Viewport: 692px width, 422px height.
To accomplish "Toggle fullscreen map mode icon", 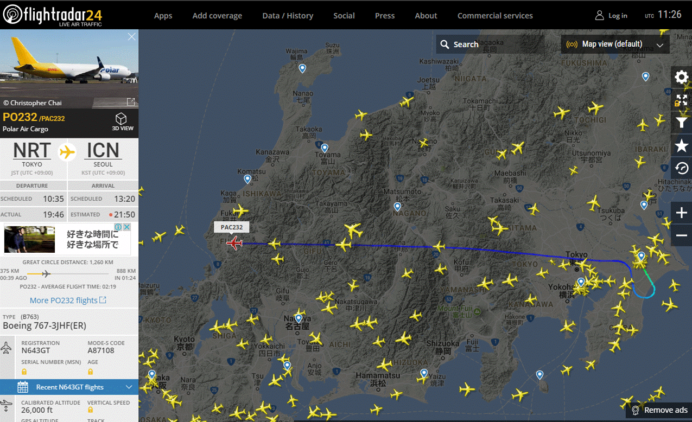I will [682, 100].
